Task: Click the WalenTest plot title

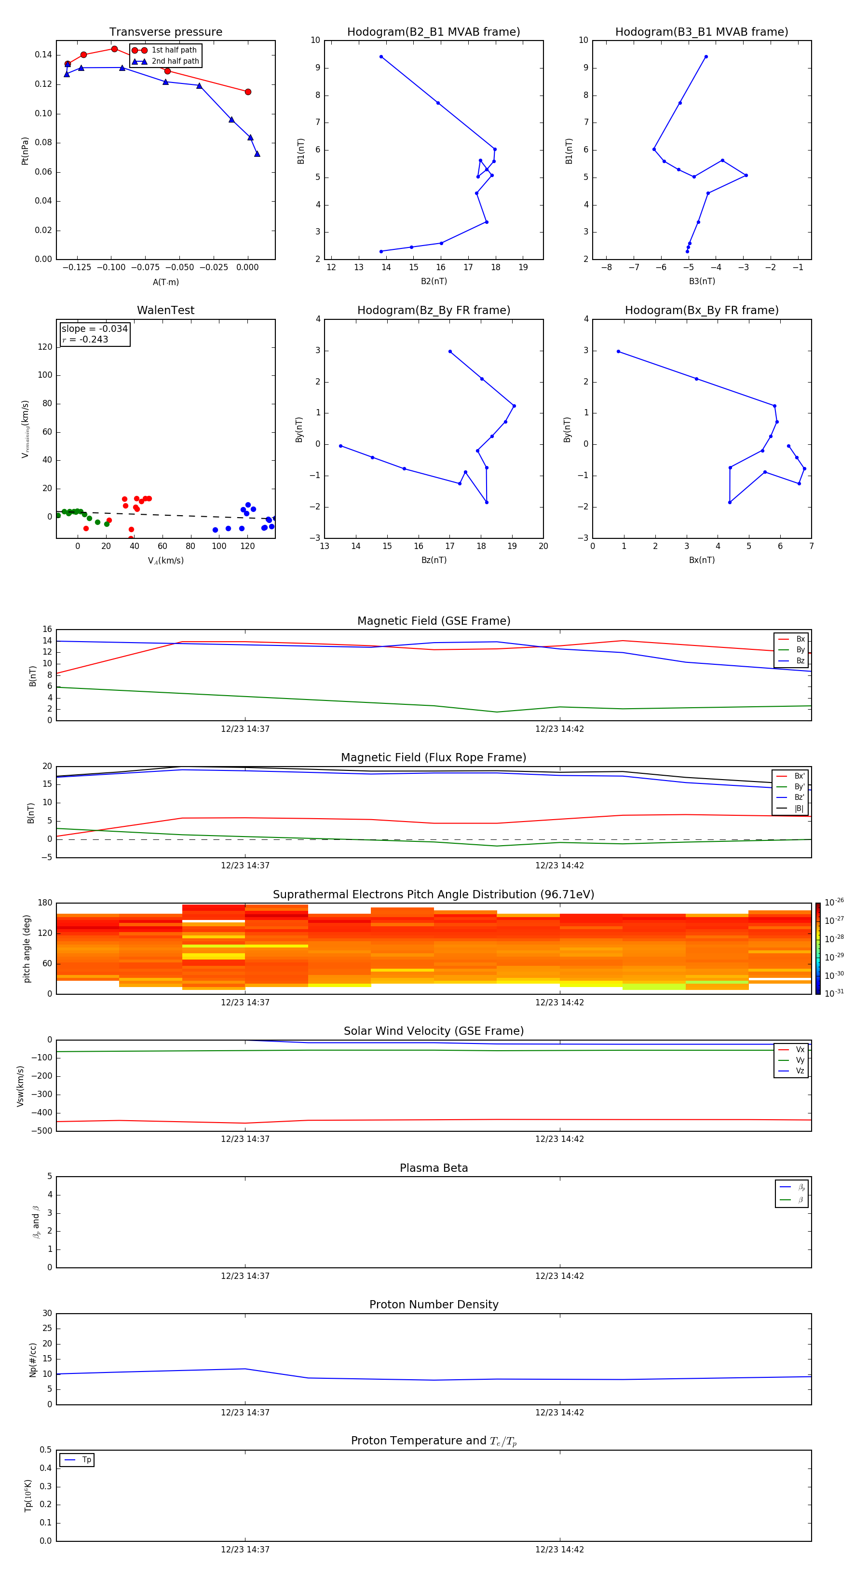Action: 165,310
